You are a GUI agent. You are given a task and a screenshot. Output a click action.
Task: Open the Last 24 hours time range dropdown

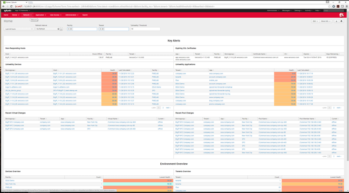pyautogui.click(x=19, y=29)
